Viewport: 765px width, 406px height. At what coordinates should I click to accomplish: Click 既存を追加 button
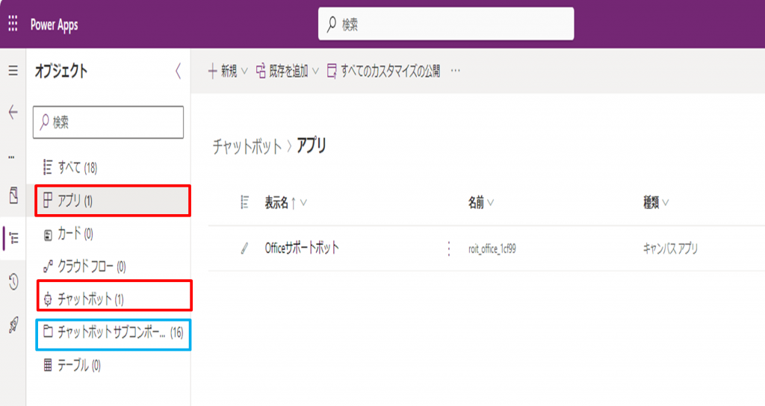[x=282, y=71]
